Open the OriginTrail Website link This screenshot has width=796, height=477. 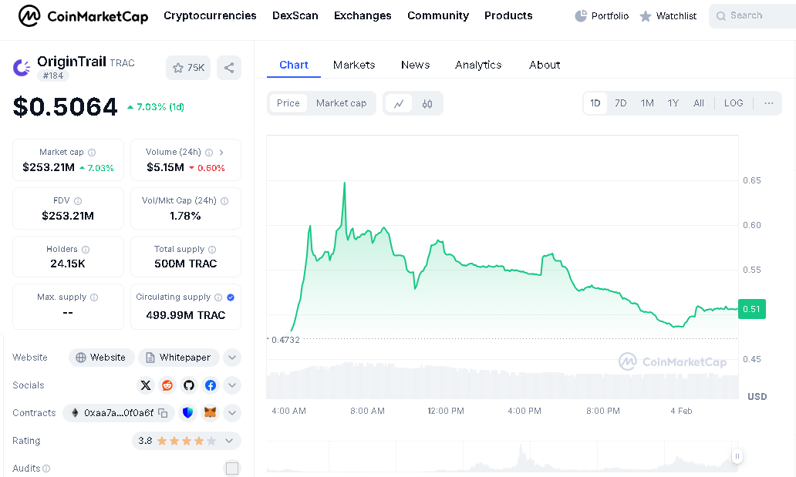point(102,358)
